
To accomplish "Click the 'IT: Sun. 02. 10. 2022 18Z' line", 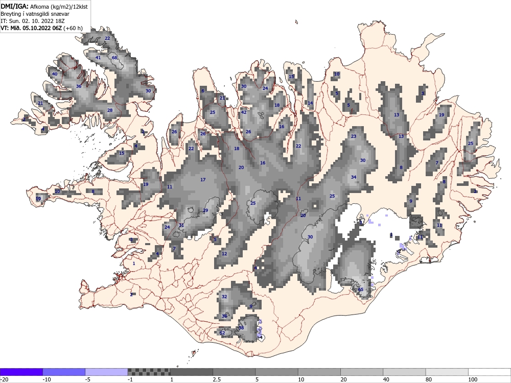I will pos(33,21).
